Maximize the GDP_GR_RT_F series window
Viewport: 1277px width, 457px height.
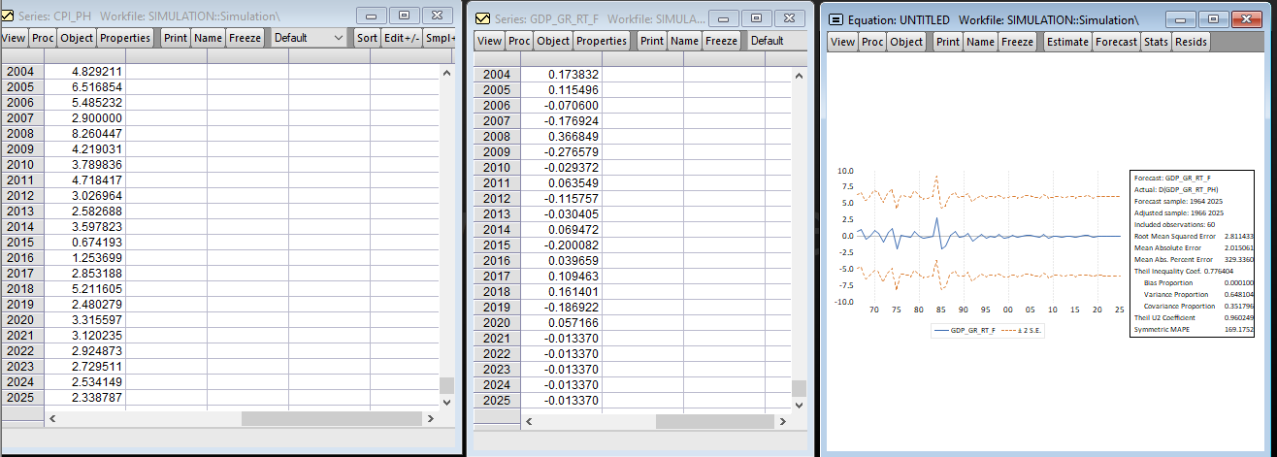pyautogui.click(x=756, y=18)
